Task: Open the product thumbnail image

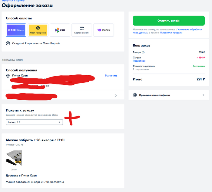Action: (14, 158)
